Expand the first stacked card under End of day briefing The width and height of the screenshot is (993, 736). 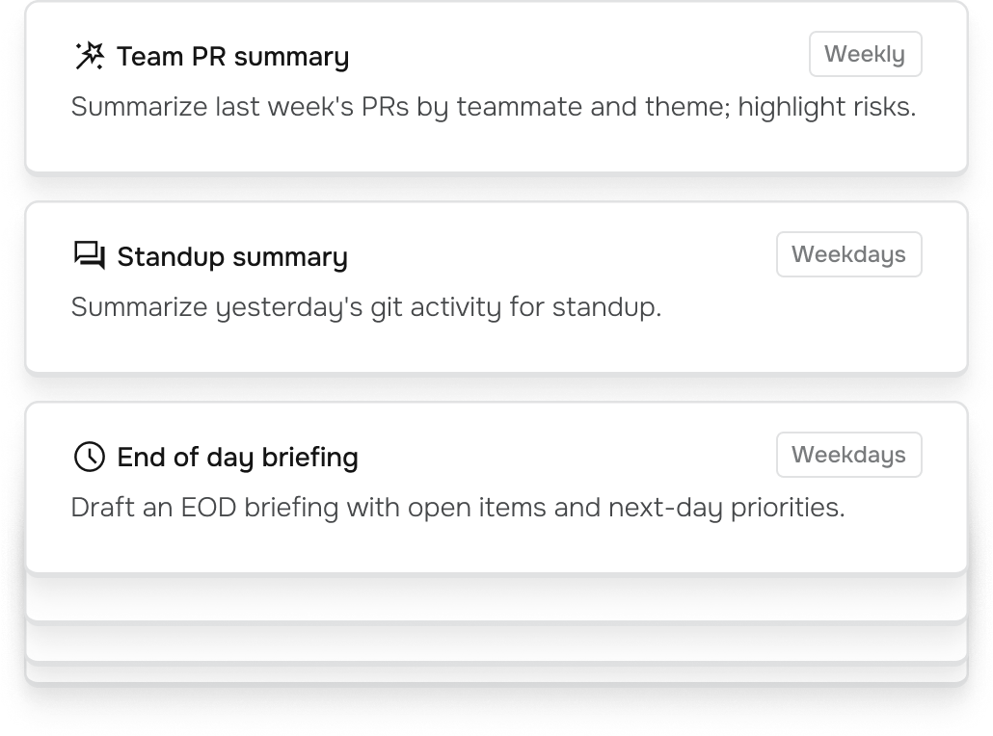[496, 598]
